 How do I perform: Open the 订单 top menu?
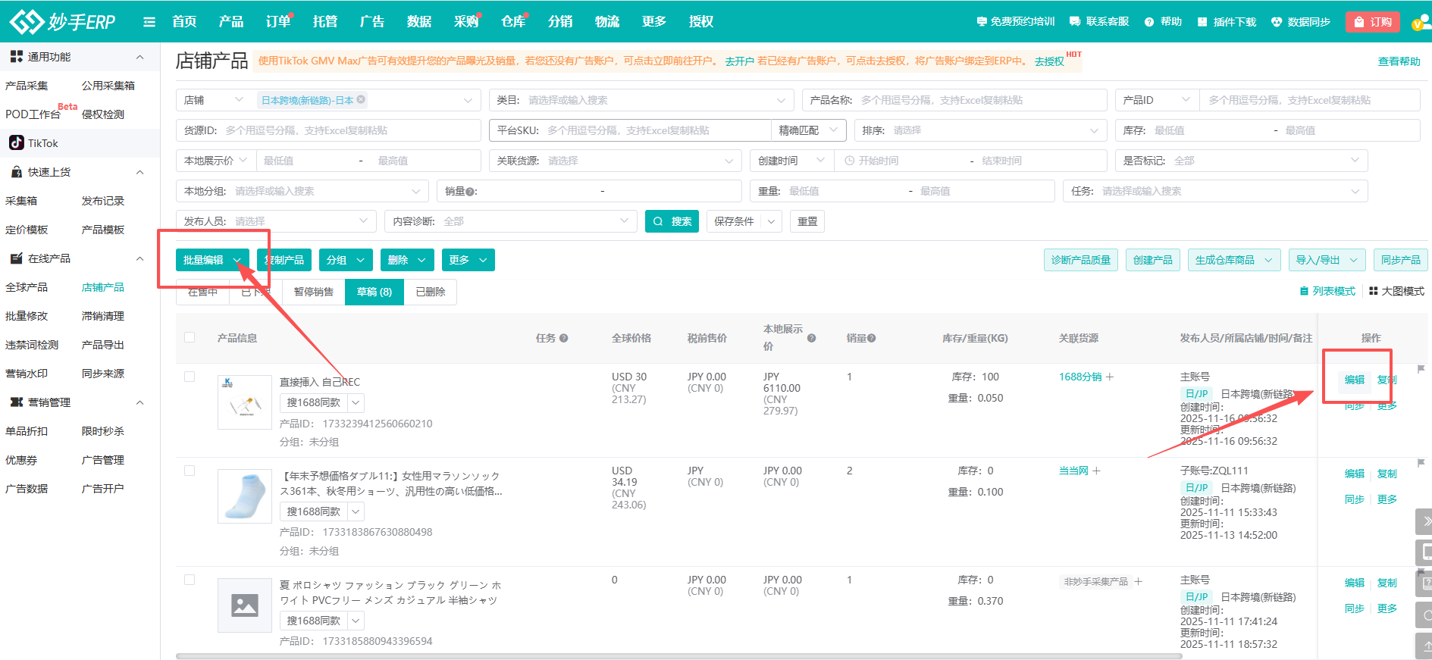tap(277, 22)
